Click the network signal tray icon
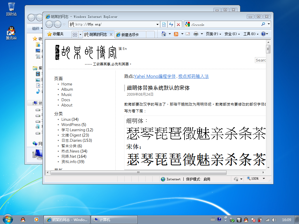 (267, 220)
